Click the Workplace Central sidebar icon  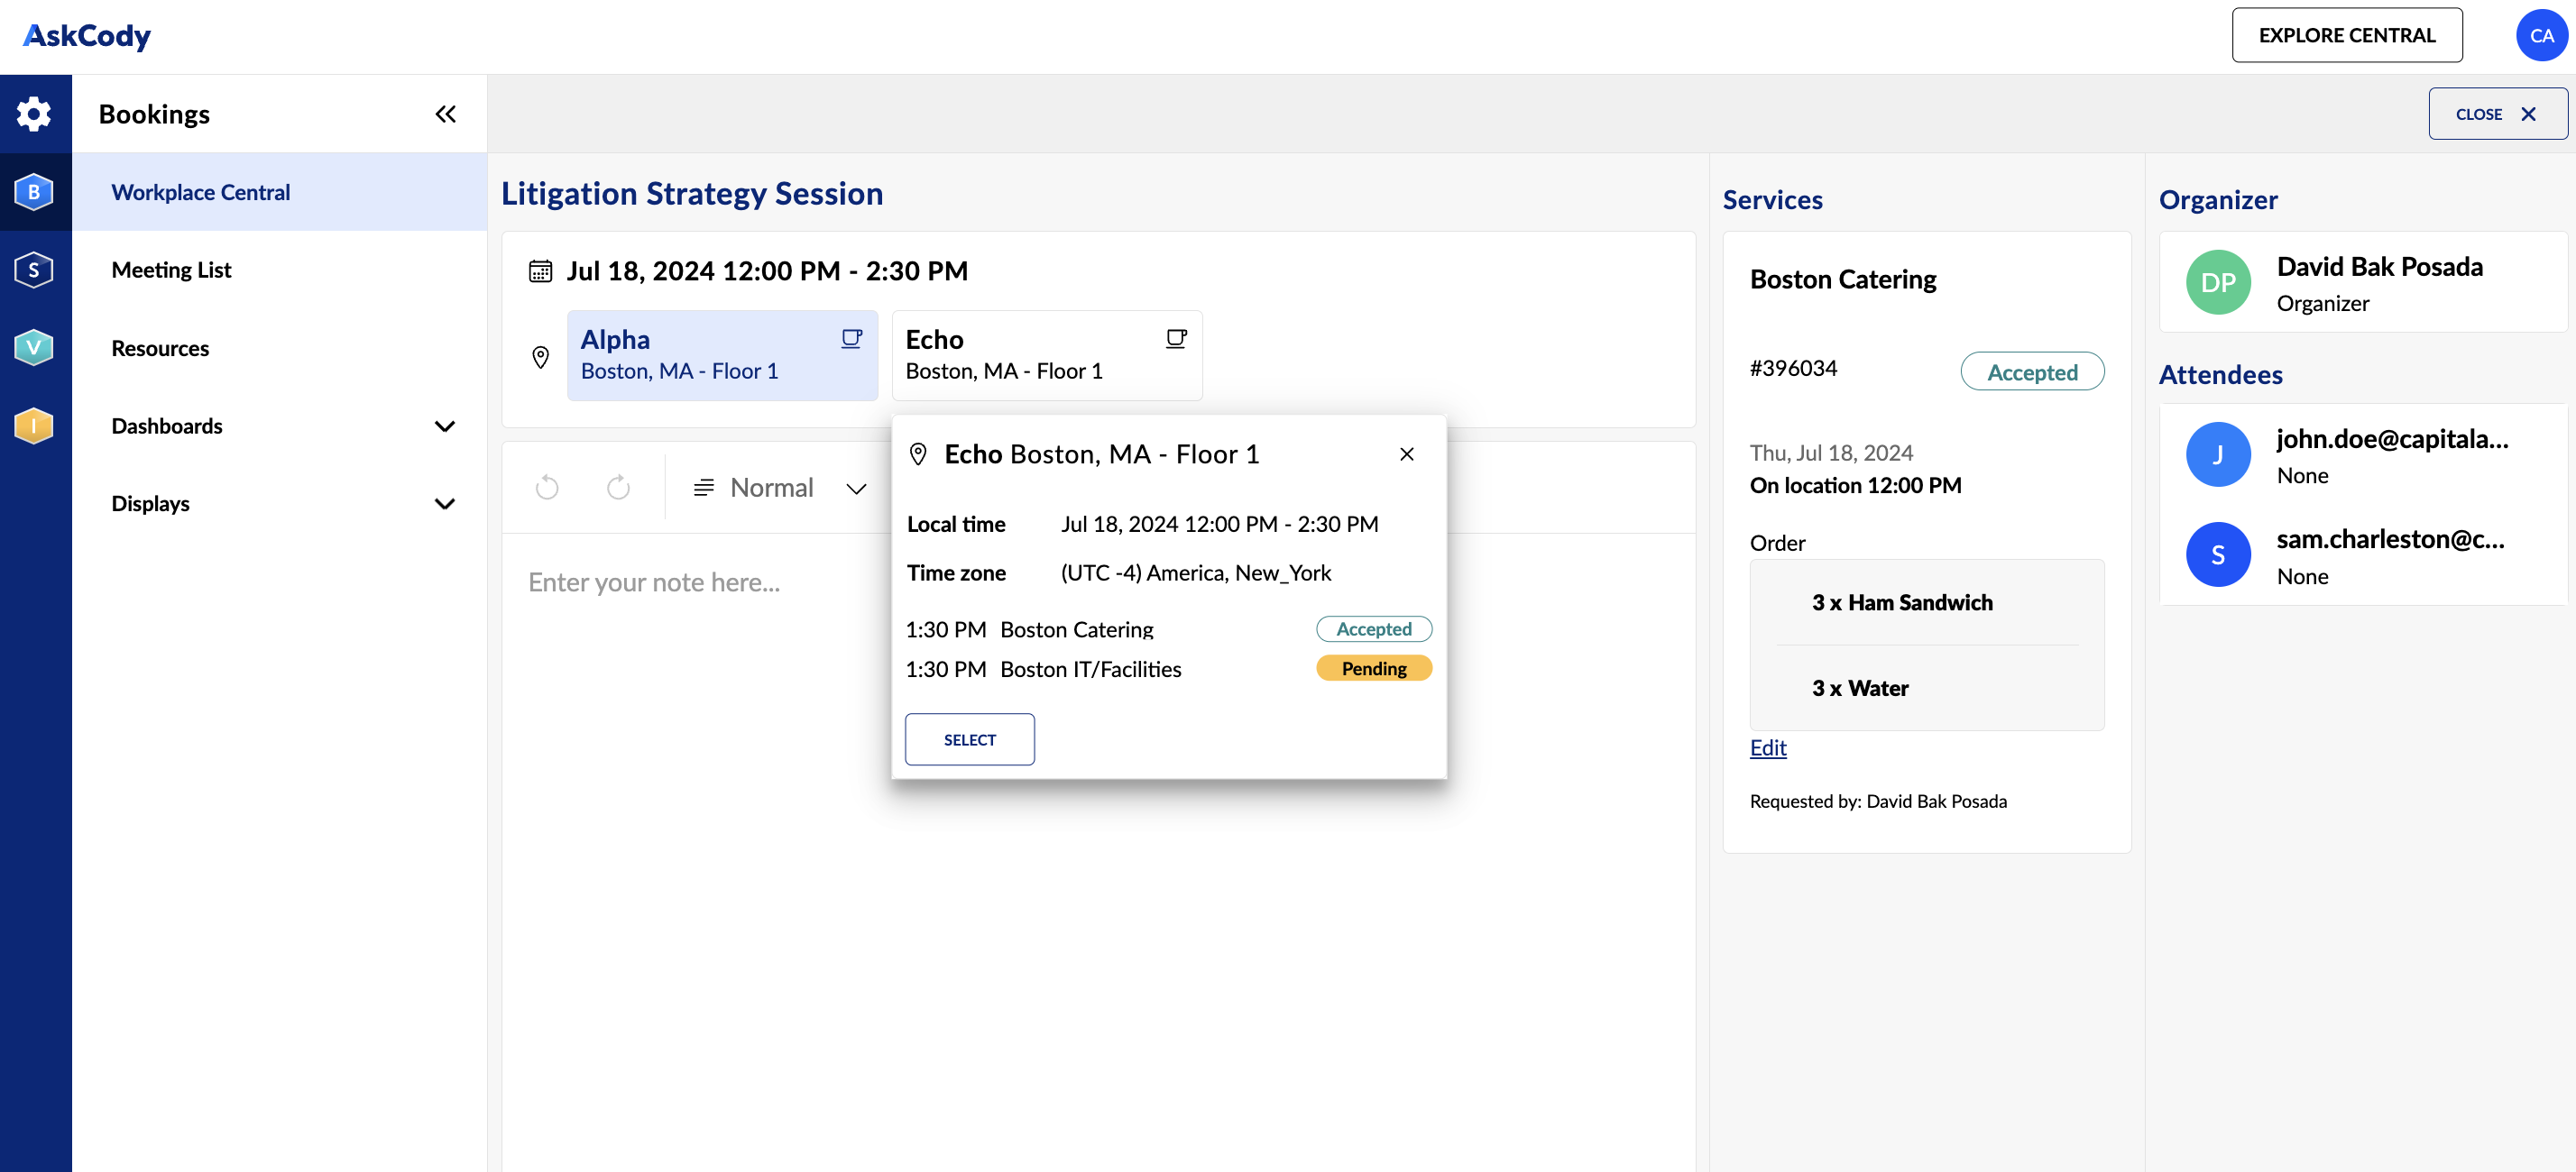(x=34, y=192)
